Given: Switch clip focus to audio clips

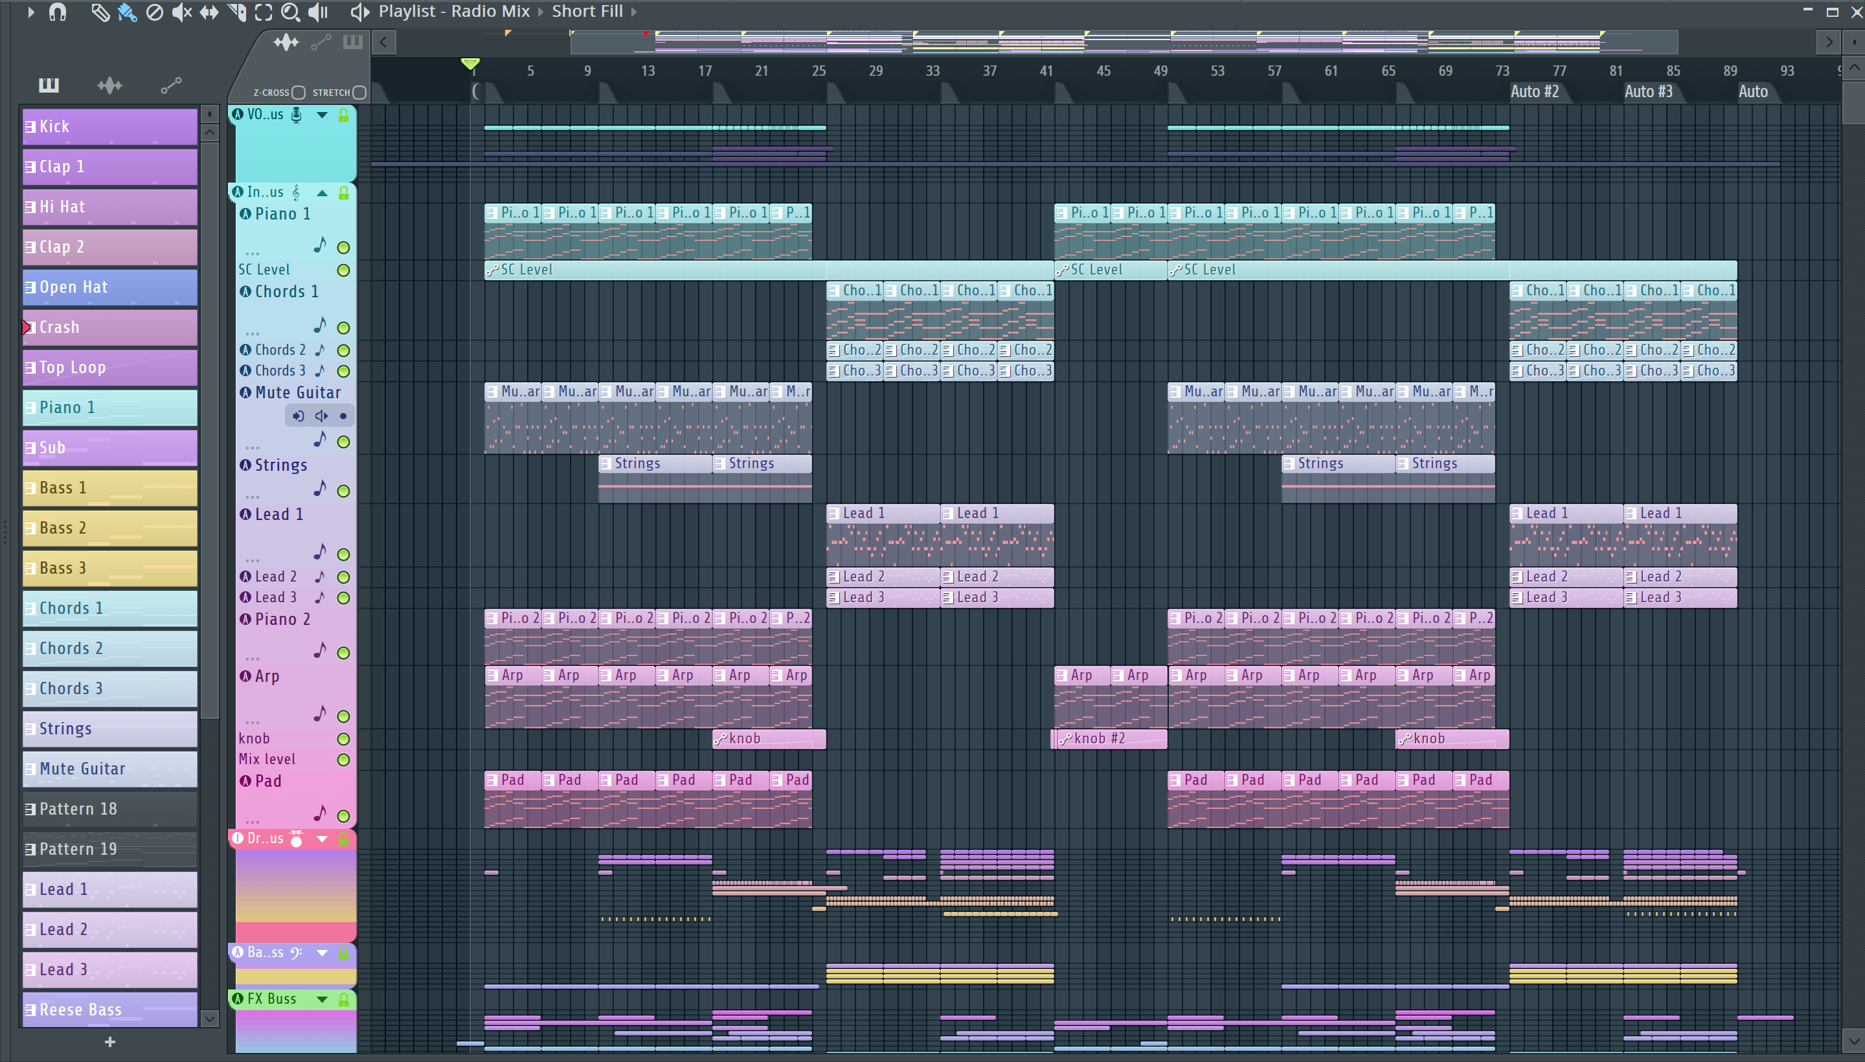Looking at the screenshot, I should 286,42.
